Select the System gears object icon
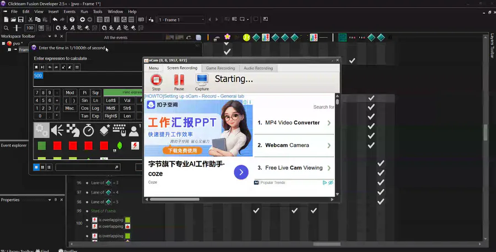The image size is (496, 252). (x=42, y=130)
